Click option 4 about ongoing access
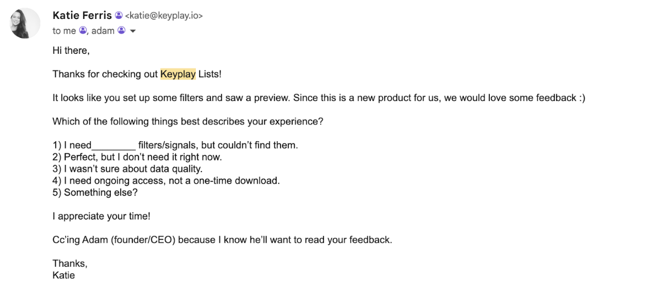Viewport: 649px width, 290px height. click(166, 181)
